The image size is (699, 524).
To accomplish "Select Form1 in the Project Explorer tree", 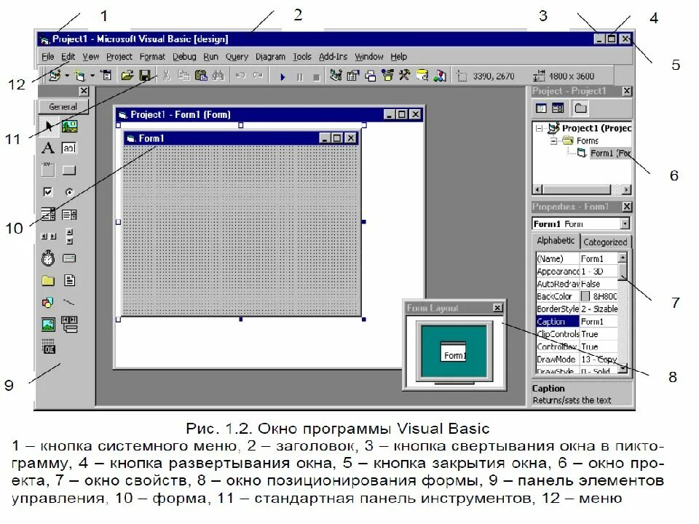I will coord(610,154).
